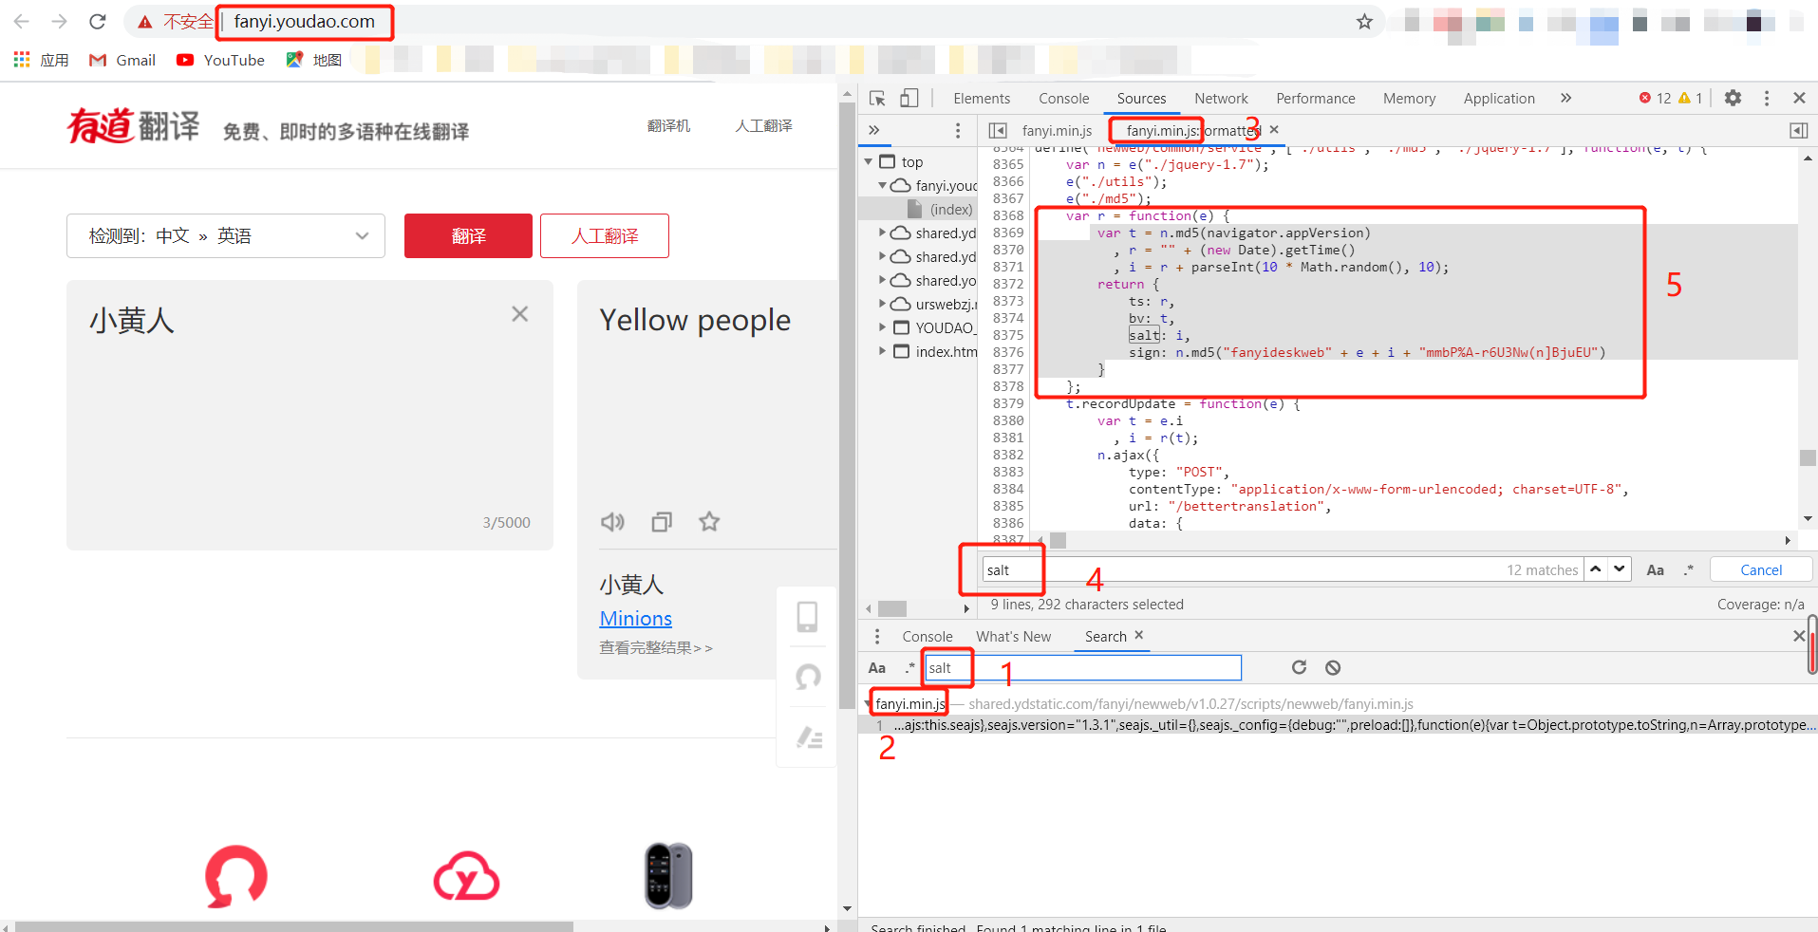Screen dimensions: 1818x932
Task: Favorite the translation with the star icon
Action: 709,521
